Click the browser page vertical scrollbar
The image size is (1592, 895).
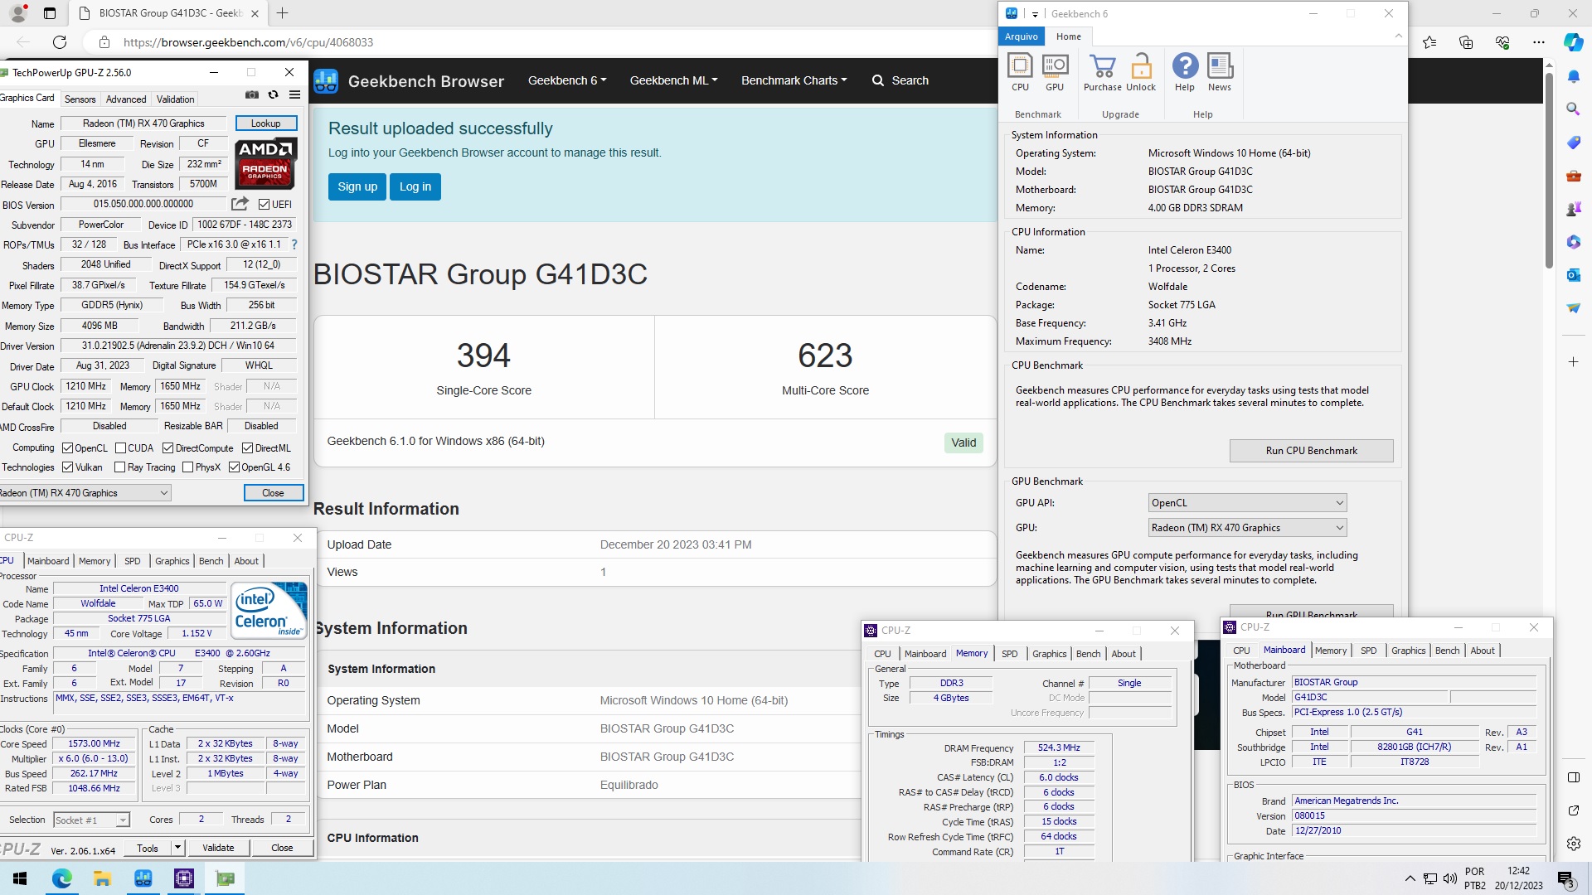pyautogui.click(x=1548, y=170)
